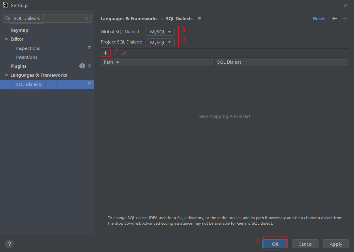Click the search magnifier icon
The height and width of the screenshot is (252, 354).
(8, 18)
